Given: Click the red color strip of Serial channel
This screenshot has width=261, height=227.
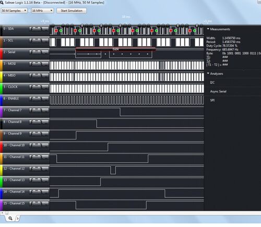Looking at the screenshot, I should (1, 54).
